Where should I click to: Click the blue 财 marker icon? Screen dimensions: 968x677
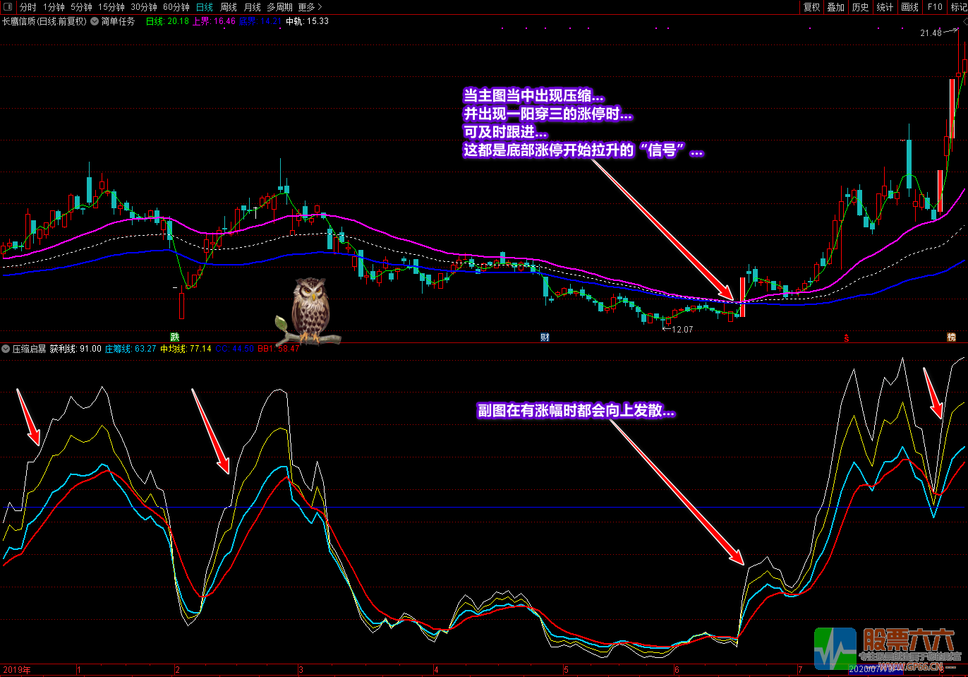545,337
